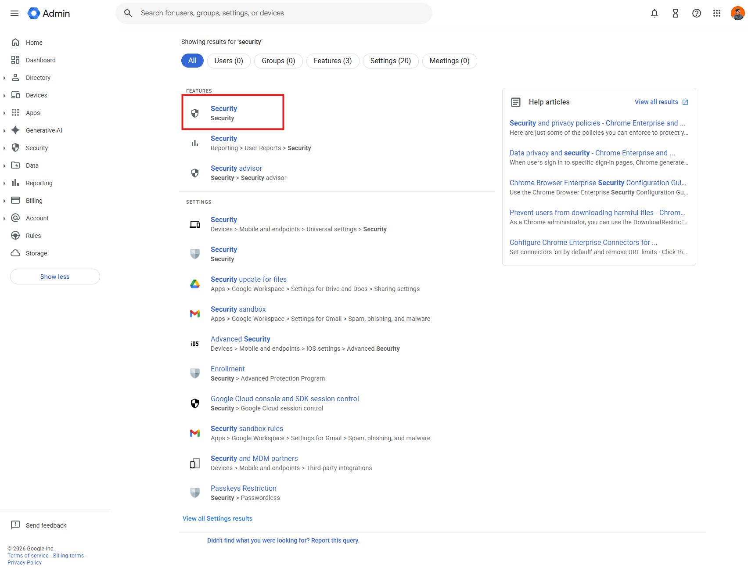
Task: Open Privacy Policy link
Action: click(25, 563)
